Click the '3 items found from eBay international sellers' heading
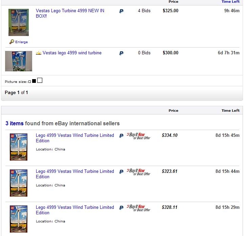Screen dimensions: 245x236 (63, 123)
